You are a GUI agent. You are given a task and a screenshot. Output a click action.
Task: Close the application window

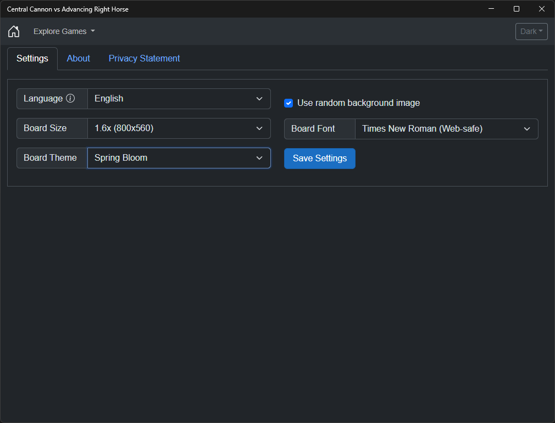(x=542, y=9)
